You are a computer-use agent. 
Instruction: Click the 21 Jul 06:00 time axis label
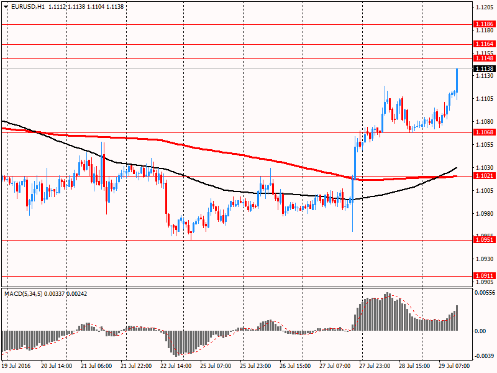pos(96,366)
